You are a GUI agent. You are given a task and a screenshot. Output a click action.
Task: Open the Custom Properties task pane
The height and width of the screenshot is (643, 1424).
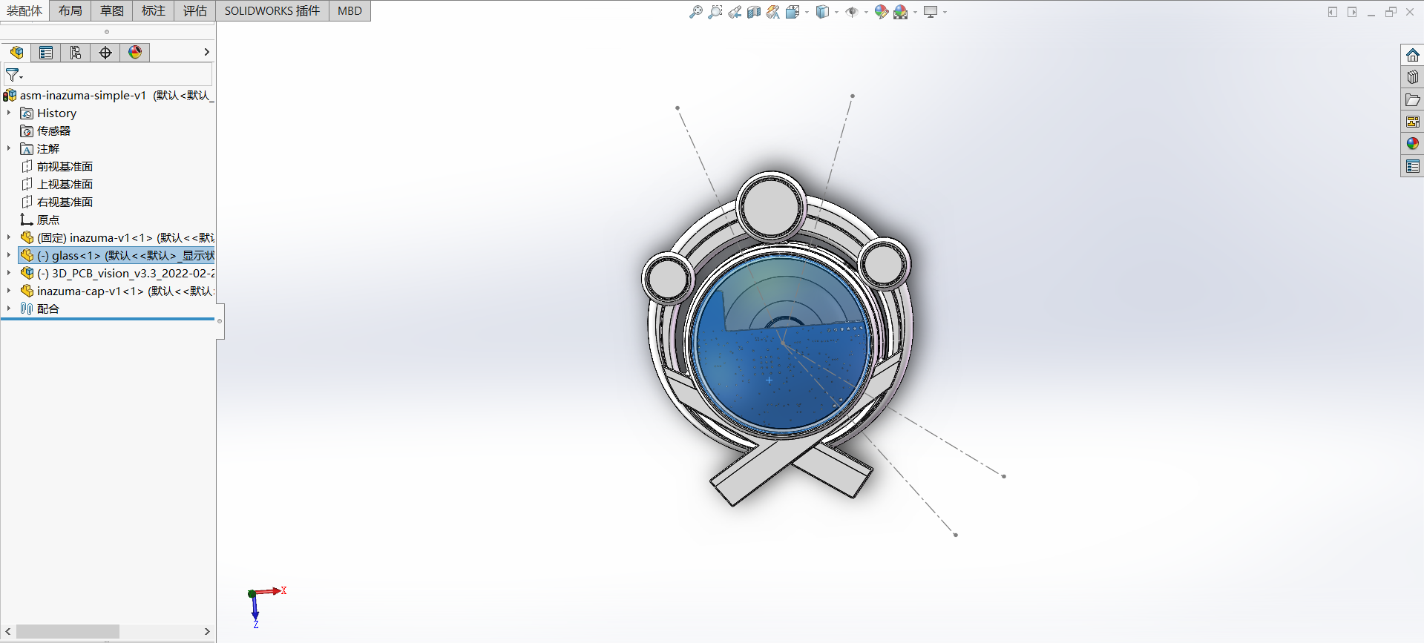click(x=1412, y=166)
